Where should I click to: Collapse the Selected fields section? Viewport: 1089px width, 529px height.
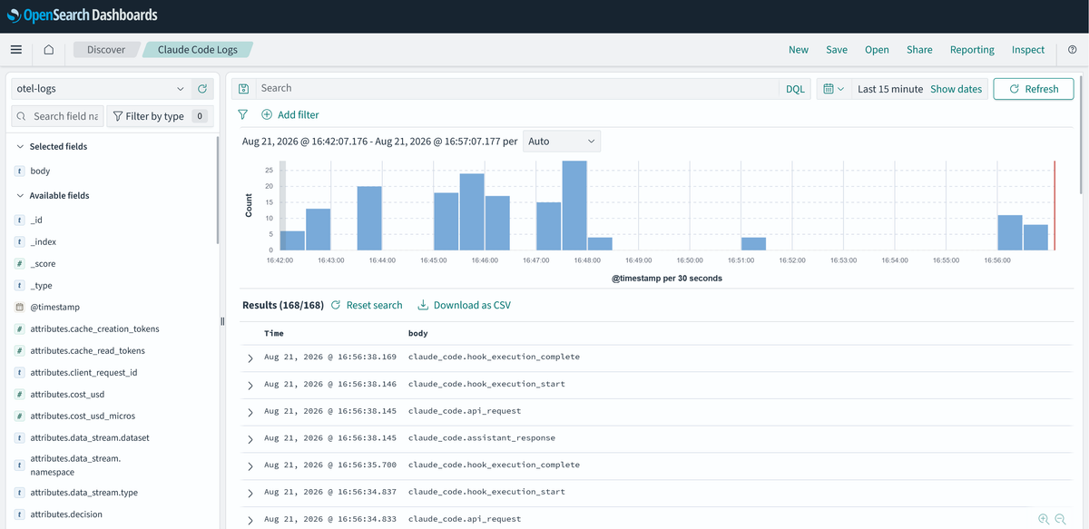(x=21, y=146)
